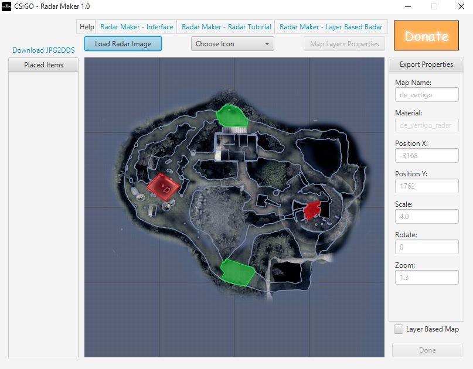Click the orange Donate button
This screenshot has width=473, height=369.
pyautogui.click(x=426, y=36)
